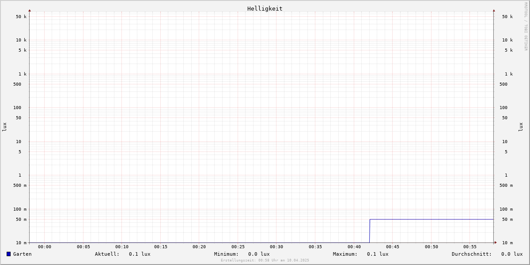This screenshot has height=265, width=530.
Task: Click the 00:45 time axis label
Action: click(393, 247)
